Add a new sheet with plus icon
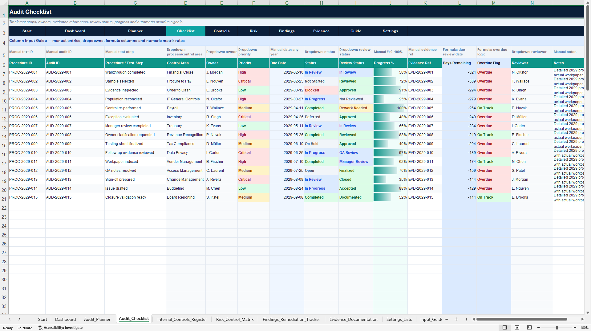This screenshot has width=591, height=331. click(x=456, y=319)
